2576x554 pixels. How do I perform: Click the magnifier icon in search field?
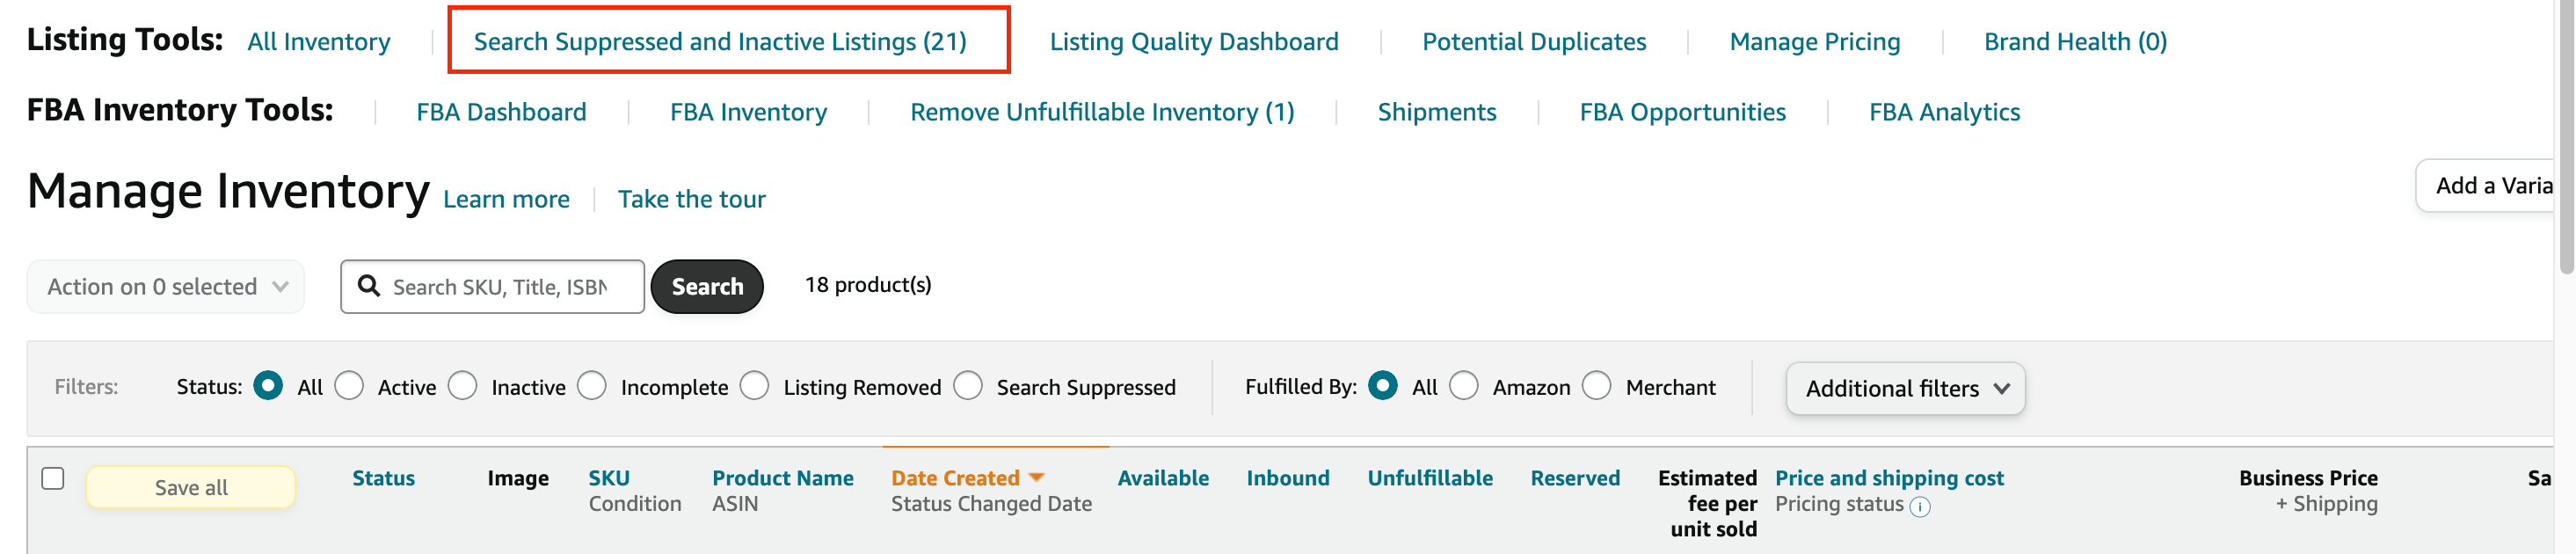click(x=369, y=287)
